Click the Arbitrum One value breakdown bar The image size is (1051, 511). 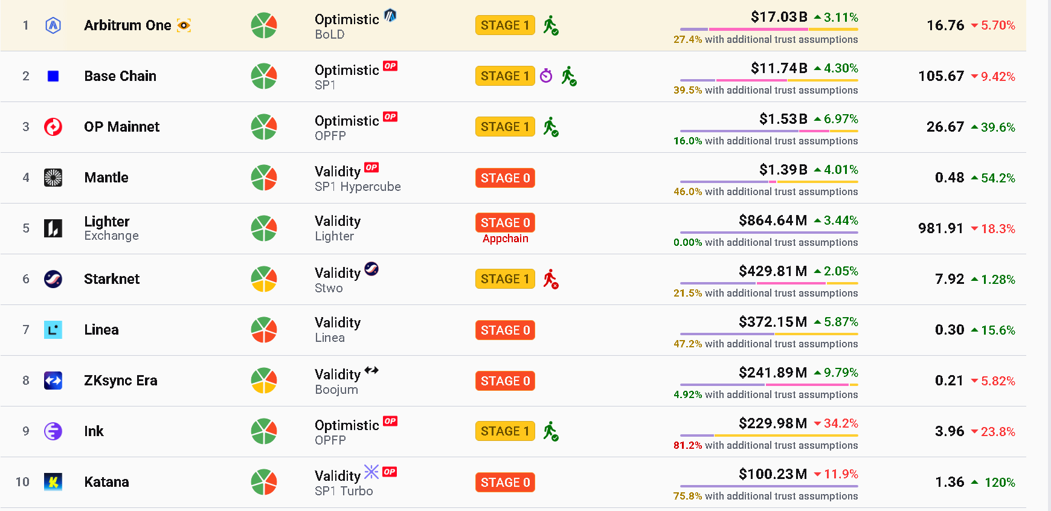[x=769, y=29]
